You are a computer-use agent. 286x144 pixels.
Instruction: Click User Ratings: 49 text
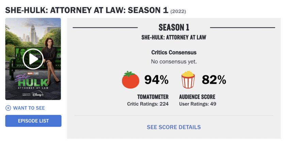tap(197, 104)
